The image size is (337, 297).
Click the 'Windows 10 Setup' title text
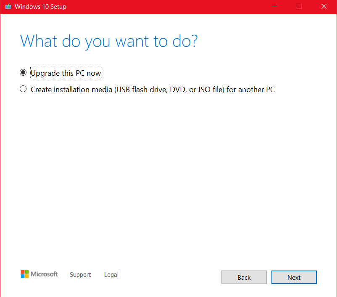pyautogui.click(x=40, y=7)
